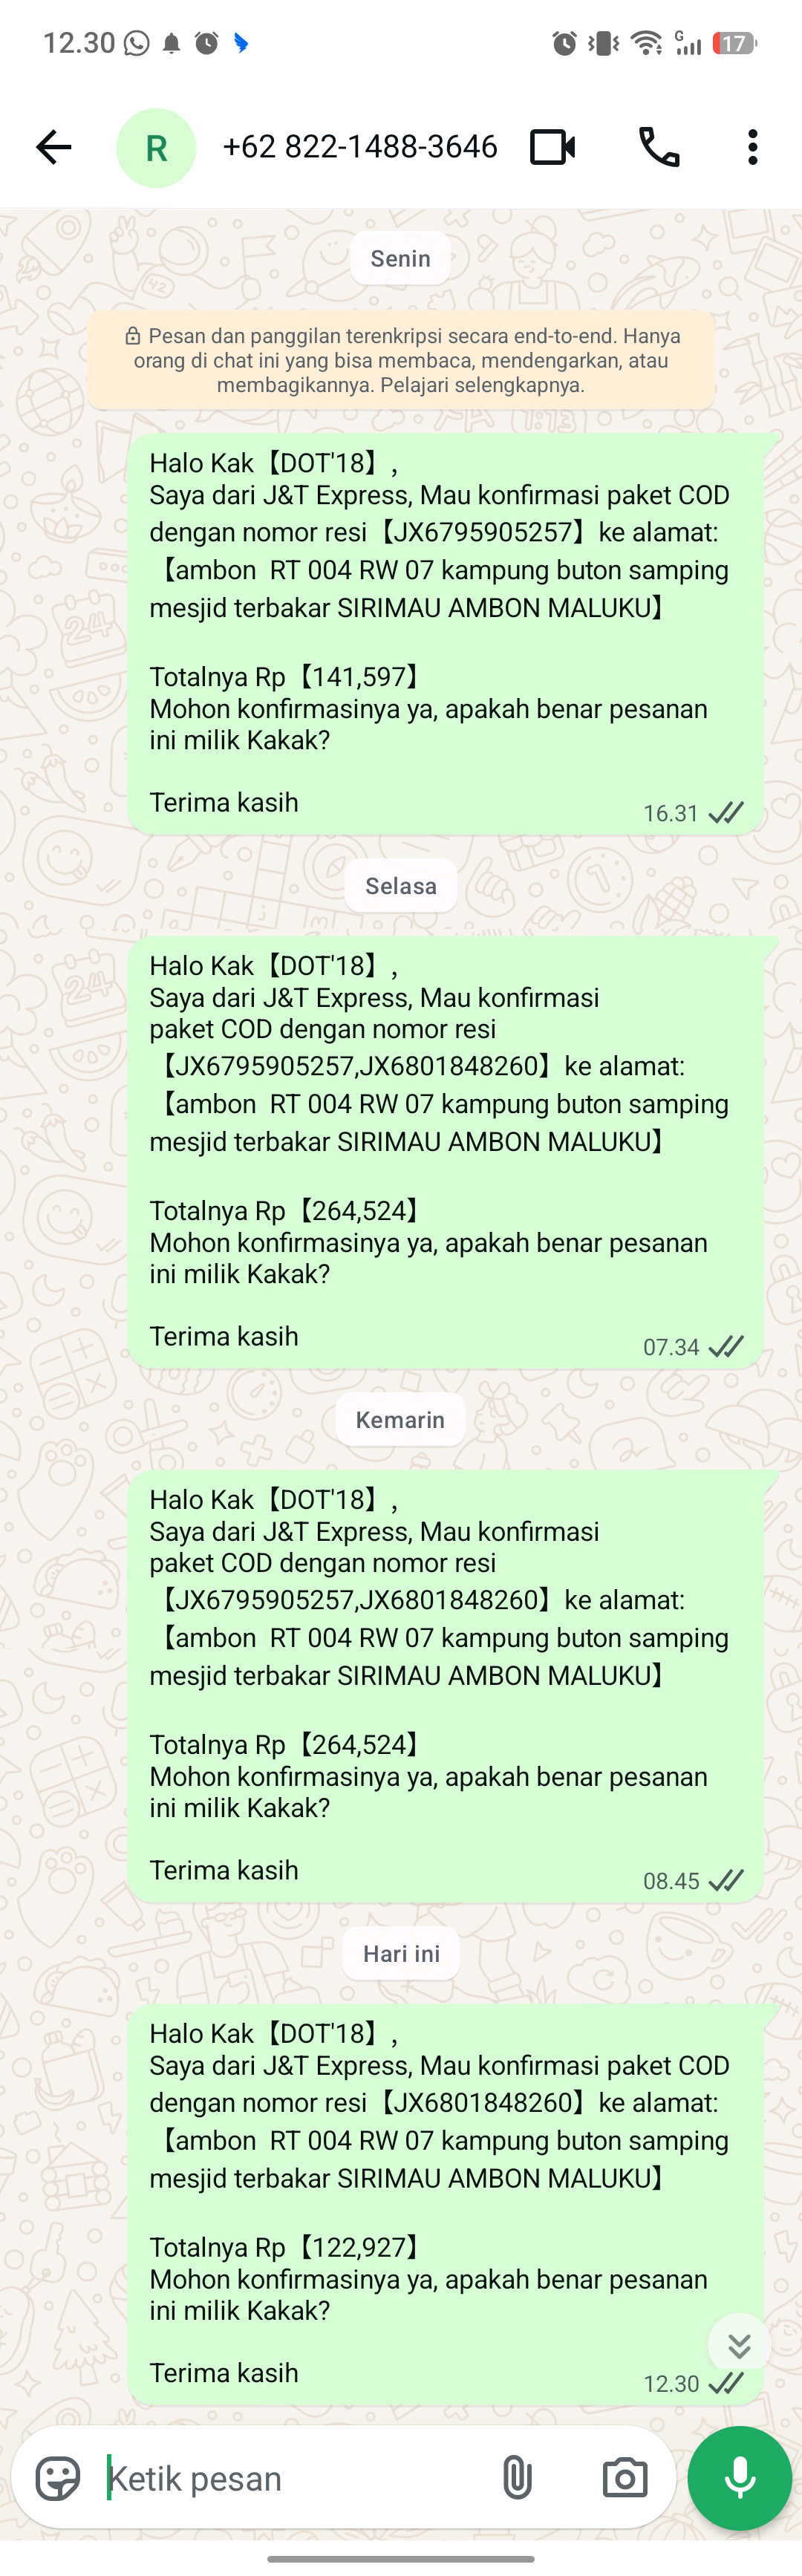The image size is (802, 2576).
Task: Tap the "Senin" date chip
Action: tap(400, 258)
